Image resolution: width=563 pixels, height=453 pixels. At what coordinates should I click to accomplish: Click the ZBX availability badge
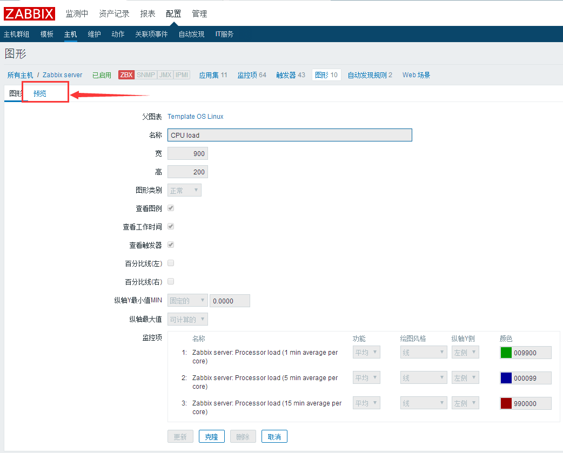coord(126,75)
